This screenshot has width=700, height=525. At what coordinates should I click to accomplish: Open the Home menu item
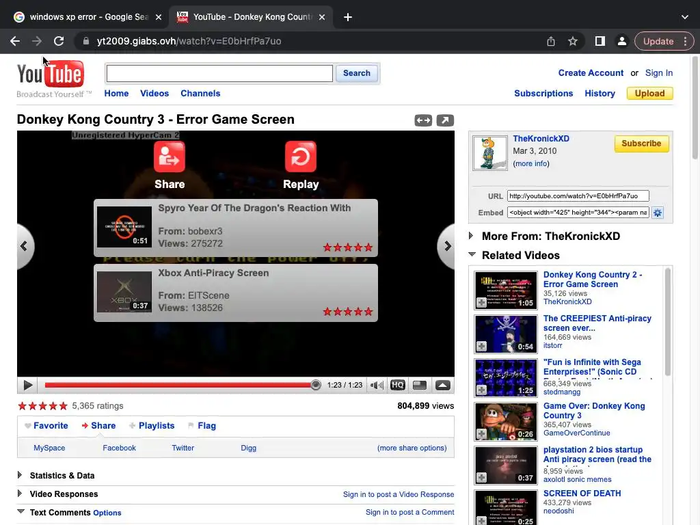(x=116, y=93)
